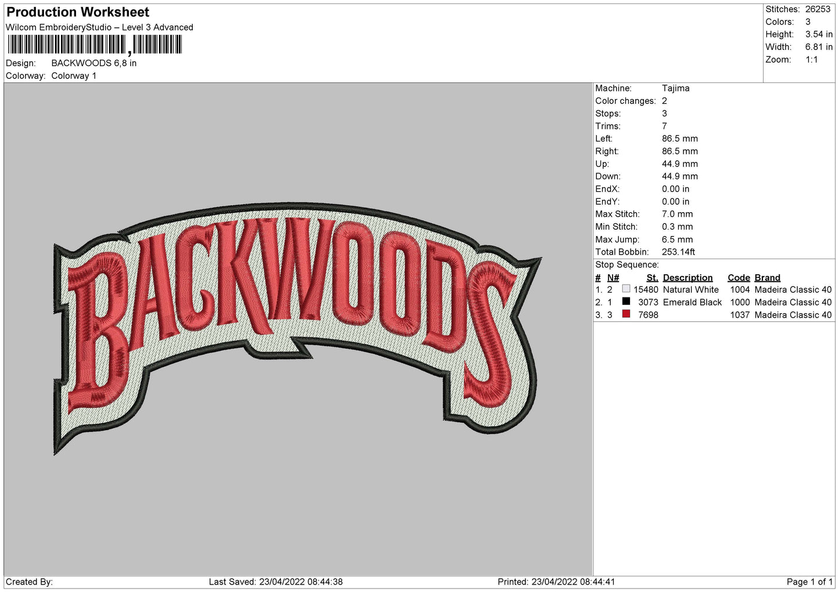Click the 'EndX:' label
The image size is (839, 592).
tap(607, 189)
